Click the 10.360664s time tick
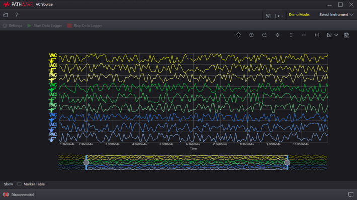 (301, 144)
